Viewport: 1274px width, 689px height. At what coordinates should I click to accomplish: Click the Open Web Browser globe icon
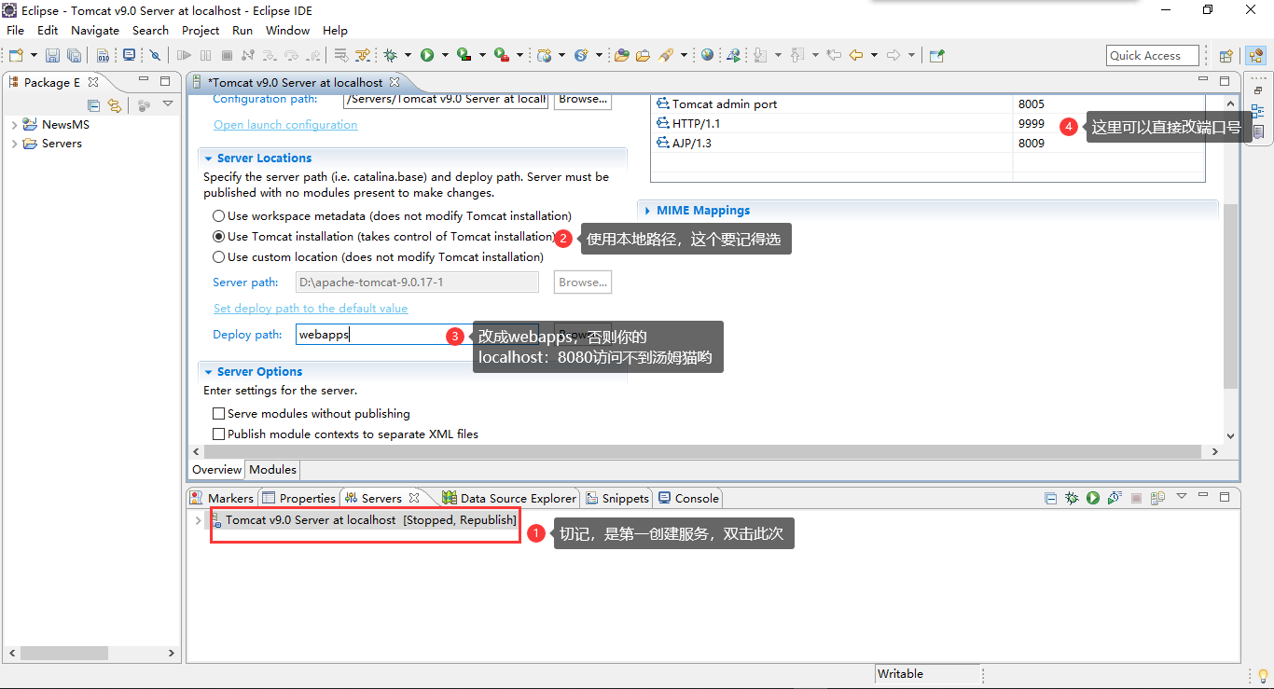pos(708,55)
